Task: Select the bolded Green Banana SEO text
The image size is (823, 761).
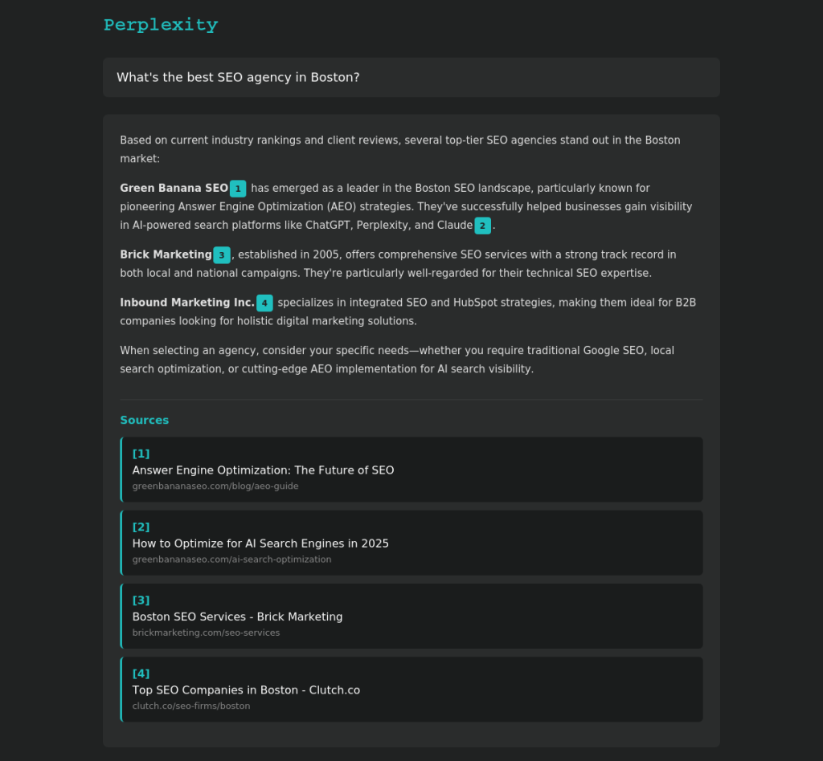Action: coord(172,188)
